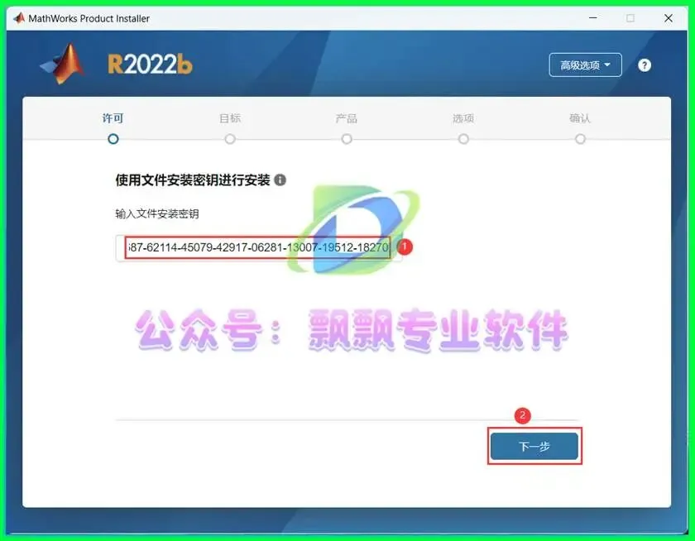The height and width of the screenshot is (541, 695).
Task: Open the 高级选项 dropdown menu
Action: pyautogui.click(x=585, y=65)
